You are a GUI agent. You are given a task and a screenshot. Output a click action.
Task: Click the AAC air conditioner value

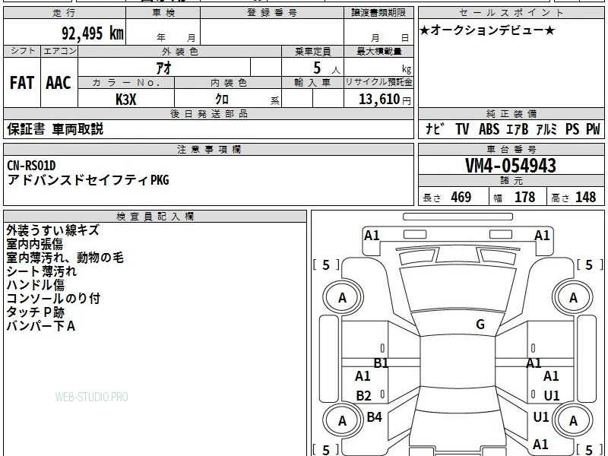click(x=59, y=83)
